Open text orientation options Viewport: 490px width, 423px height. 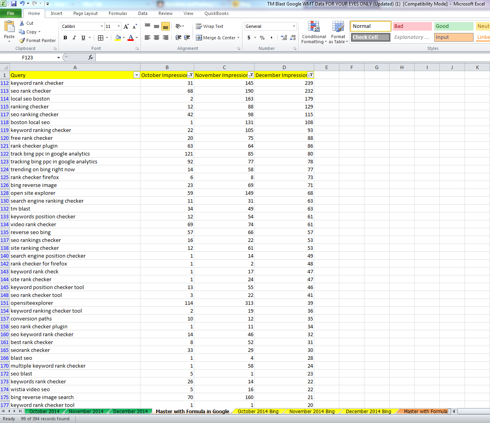coord(179,26)
